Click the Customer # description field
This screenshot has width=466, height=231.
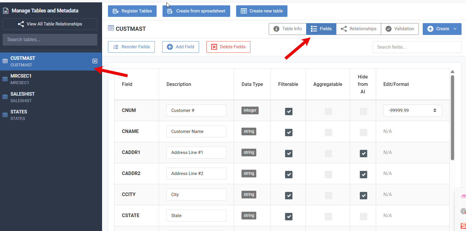pyautogui.click(x=196, y=110)
